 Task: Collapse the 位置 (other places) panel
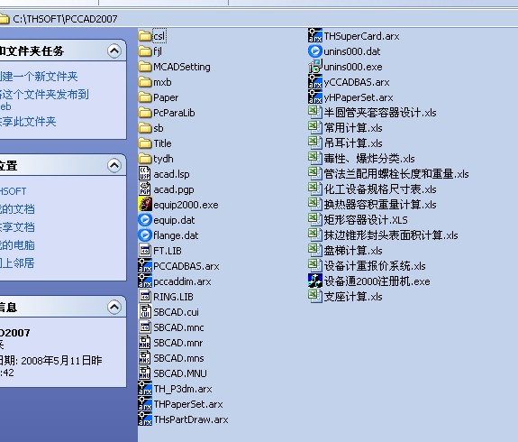114,165
